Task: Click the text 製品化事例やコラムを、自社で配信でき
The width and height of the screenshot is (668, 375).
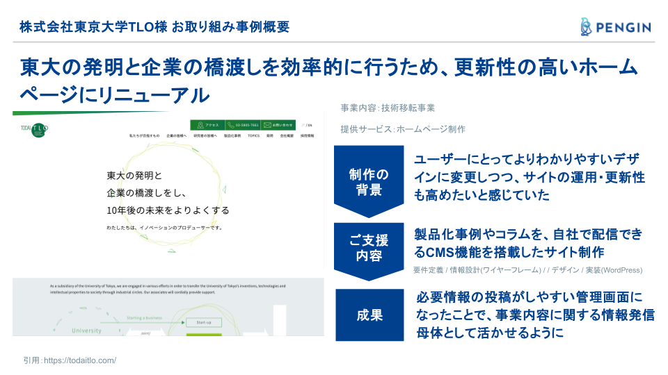Action: (x=528, y=234)
